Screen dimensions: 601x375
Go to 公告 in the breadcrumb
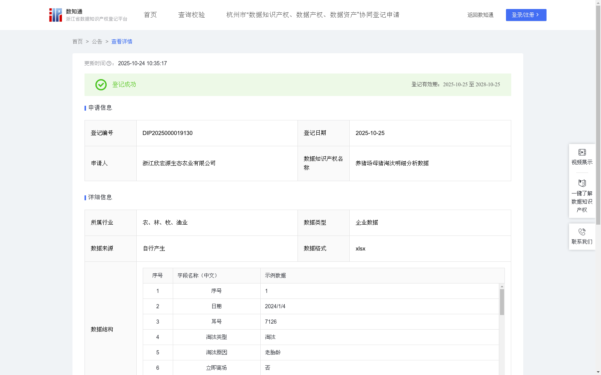click(97, 42)
